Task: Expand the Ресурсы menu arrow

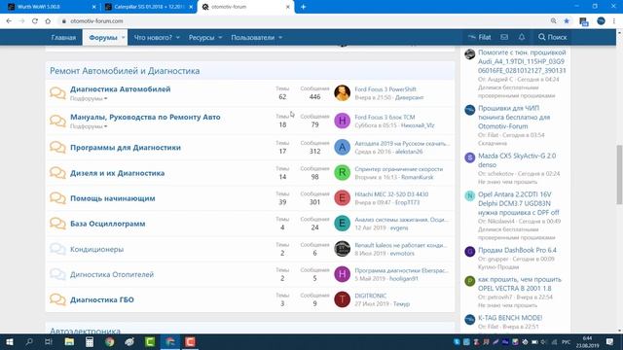Action: (220, 37)
